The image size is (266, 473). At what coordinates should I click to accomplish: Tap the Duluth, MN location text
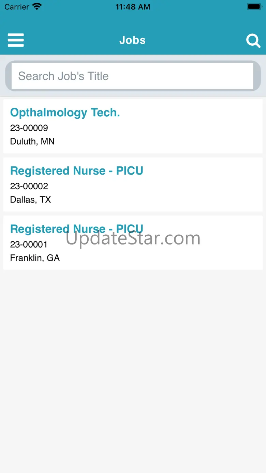click(32, 142)
